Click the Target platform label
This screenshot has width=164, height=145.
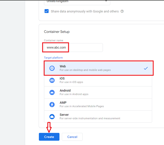pyautogui.click(x=53, y=58)
